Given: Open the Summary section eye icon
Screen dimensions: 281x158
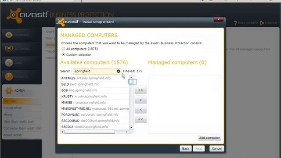Looking at the screenshot, I should coord(9,35).
